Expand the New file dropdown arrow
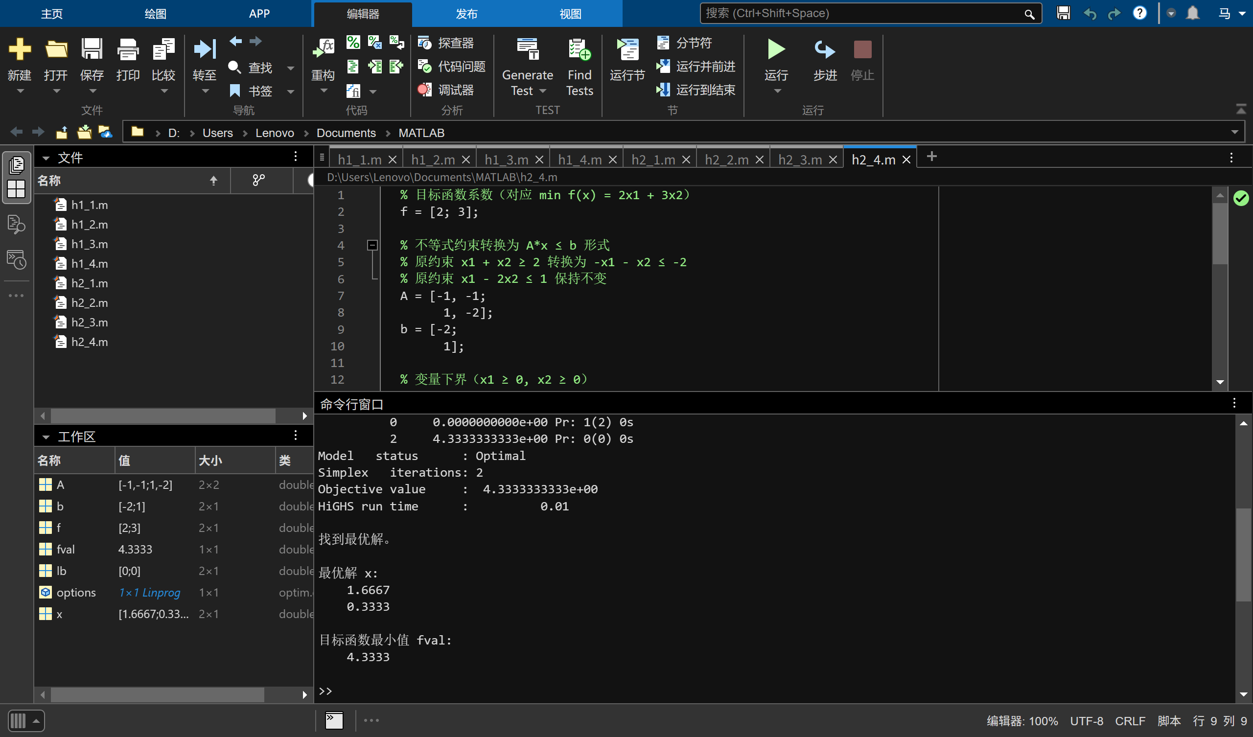Image resolution: width=1253 pixels, height=737 pixels. (x=20, y=92)
